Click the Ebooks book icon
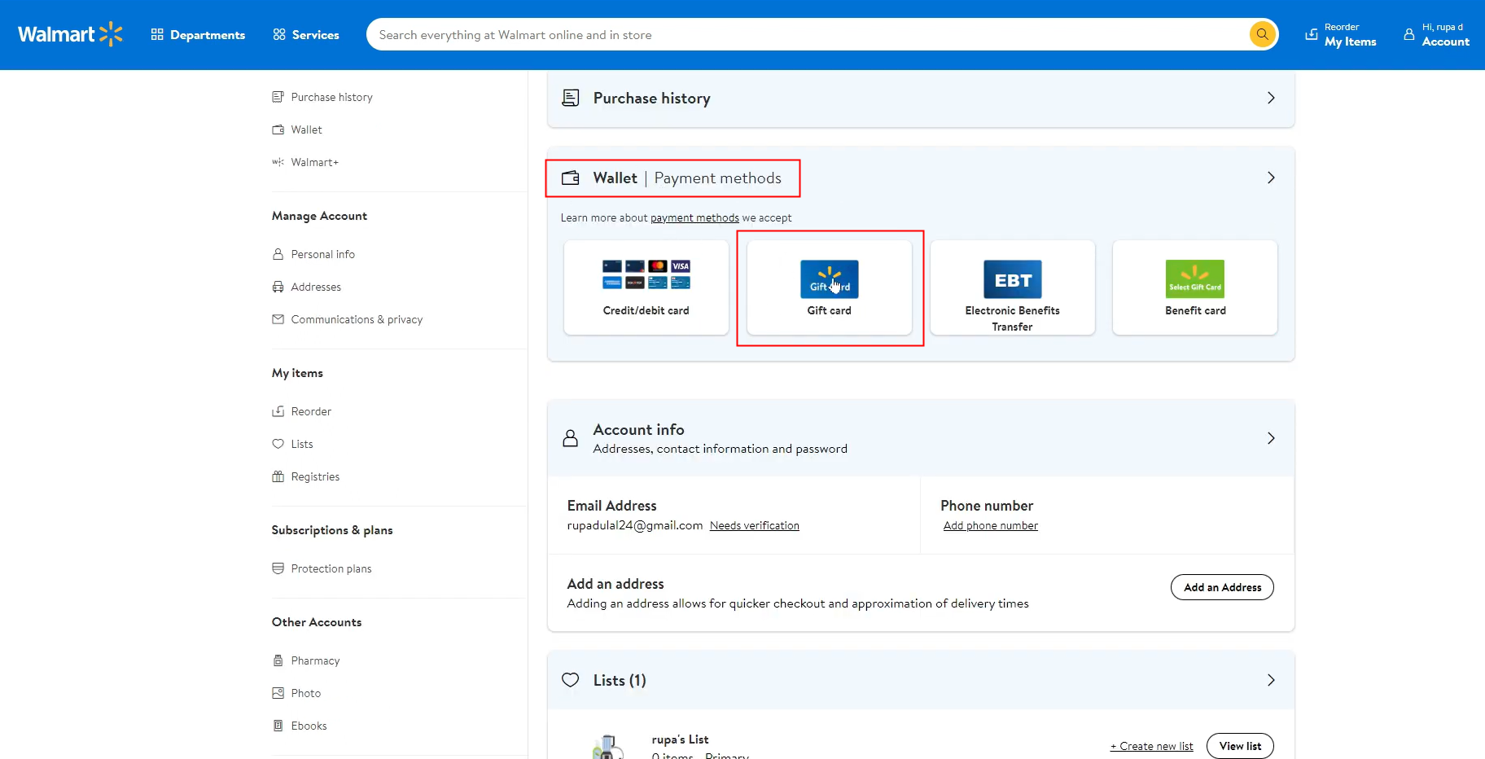The height and width of the screenshot is (759, 1485). [278, 726]
